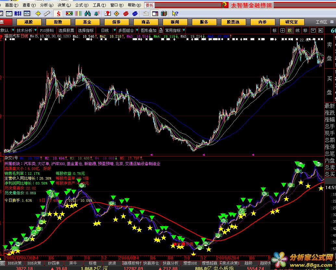Image resolution: width=336 pixels, height=270 pixels.
Task: Switch to the DDE决策 indicator tab
Action: 34,263
